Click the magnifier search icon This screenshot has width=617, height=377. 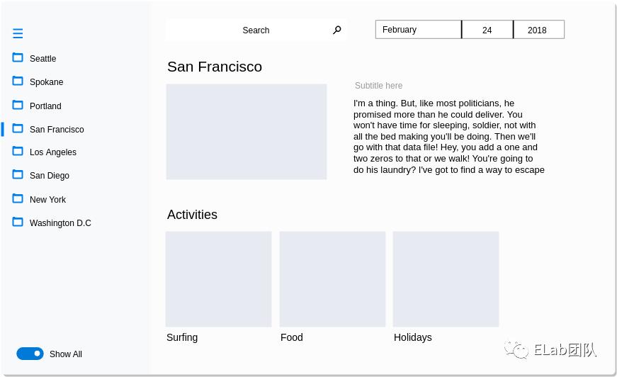(x=336, y=30)
